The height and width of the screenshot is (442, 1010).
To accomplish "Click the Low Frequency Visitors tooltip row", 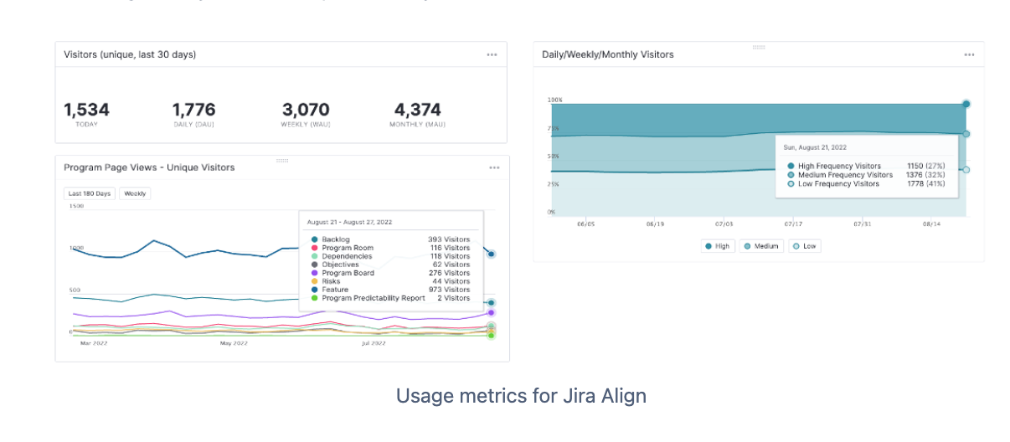I will pyautogui.click(x=866, y=183).
